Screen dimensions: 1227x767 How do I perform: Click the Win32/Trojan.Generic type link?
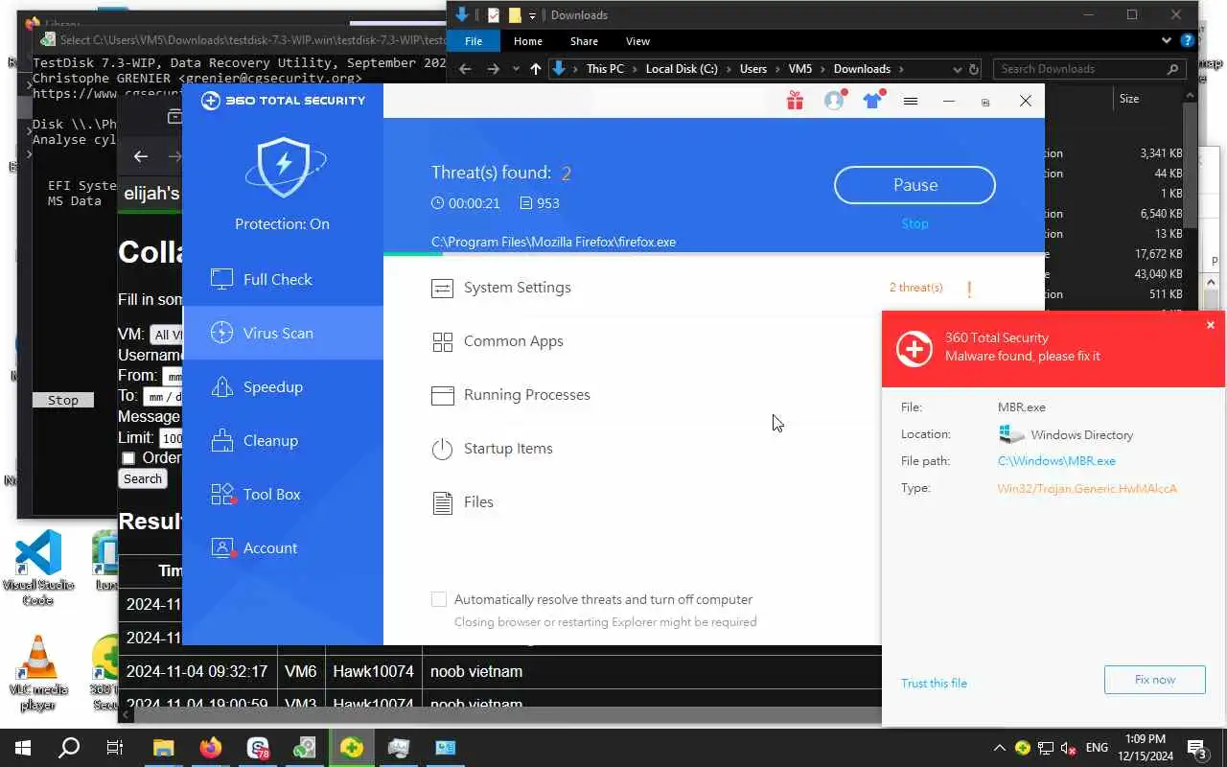point(1087,488)
